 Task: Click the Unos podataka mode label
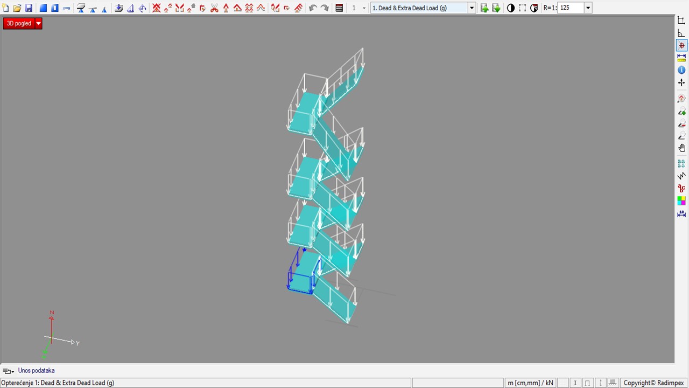36,371
